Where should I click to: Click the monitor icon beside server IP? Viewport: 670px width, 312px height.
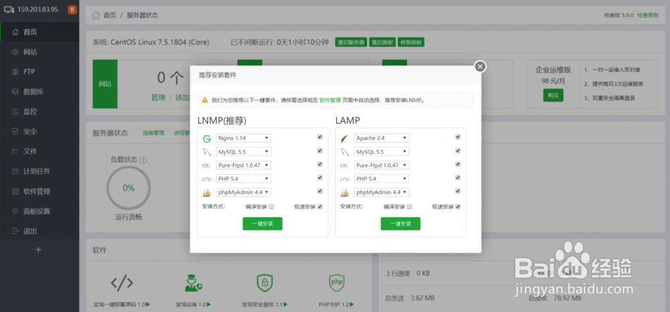coord(9,9)
